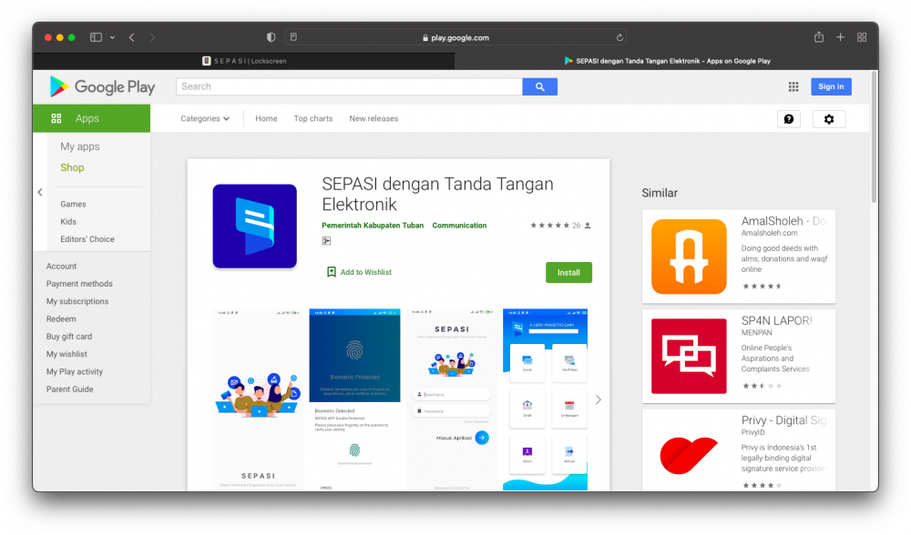Open My Play activity
This screenshot has width=911, height=535.
75,371
